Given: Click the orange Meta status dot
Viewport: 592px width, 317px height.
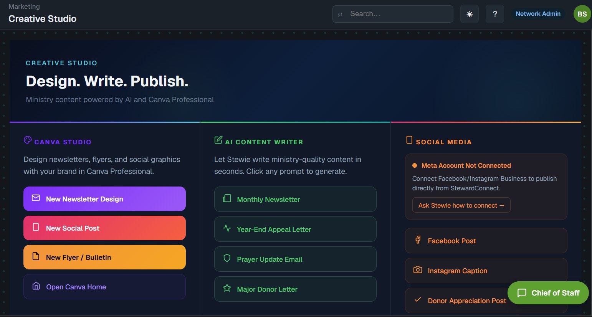Looking at the screenshot, I should tap(415, 166).
